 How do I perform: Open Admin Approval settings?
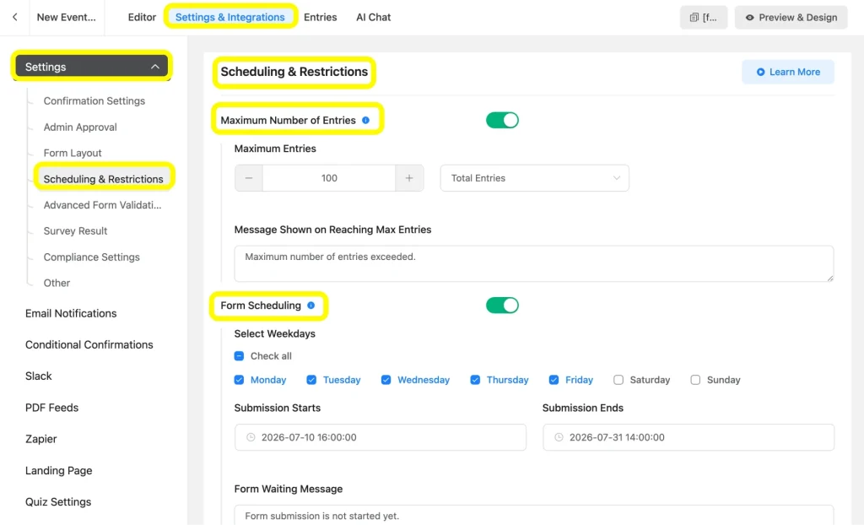(x=80, y=127)
